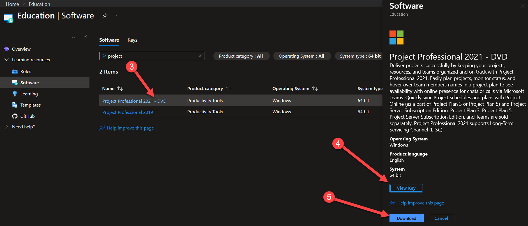
Task: Focus the project search field
Action: (x=152, y=56)
